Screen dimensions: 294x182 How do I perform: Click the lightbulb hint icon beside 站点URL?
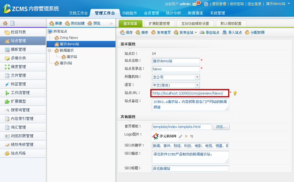[235, 93]
